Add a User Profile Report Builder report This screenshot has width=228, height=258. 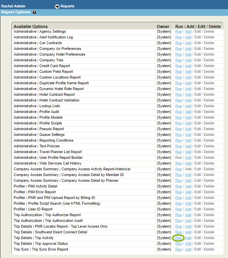click(188, 157)
